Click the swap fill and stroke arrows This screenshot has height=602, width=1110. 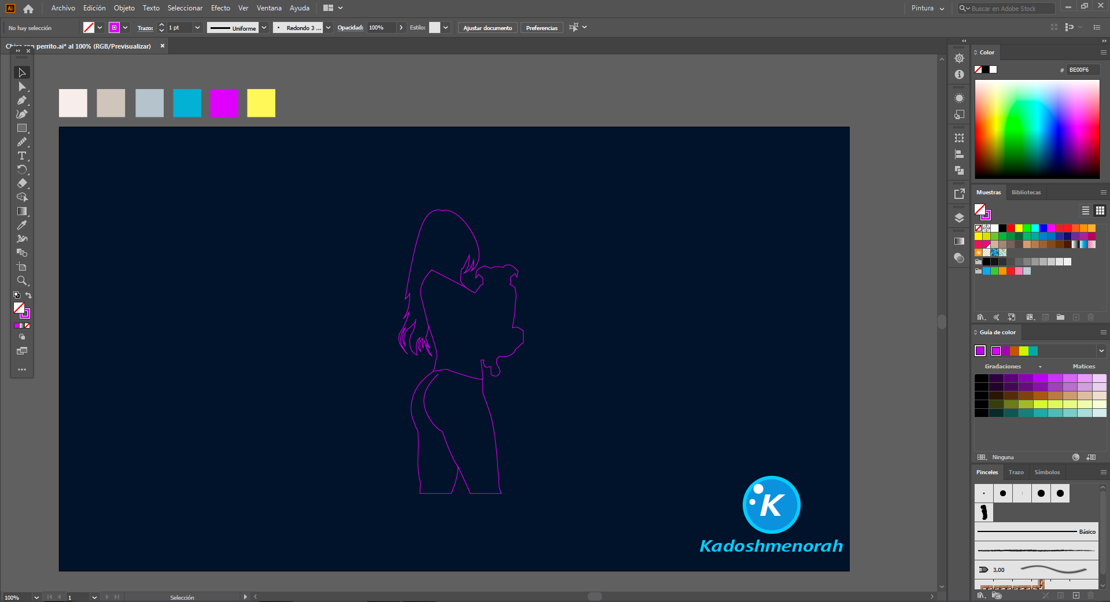(28, 295)
